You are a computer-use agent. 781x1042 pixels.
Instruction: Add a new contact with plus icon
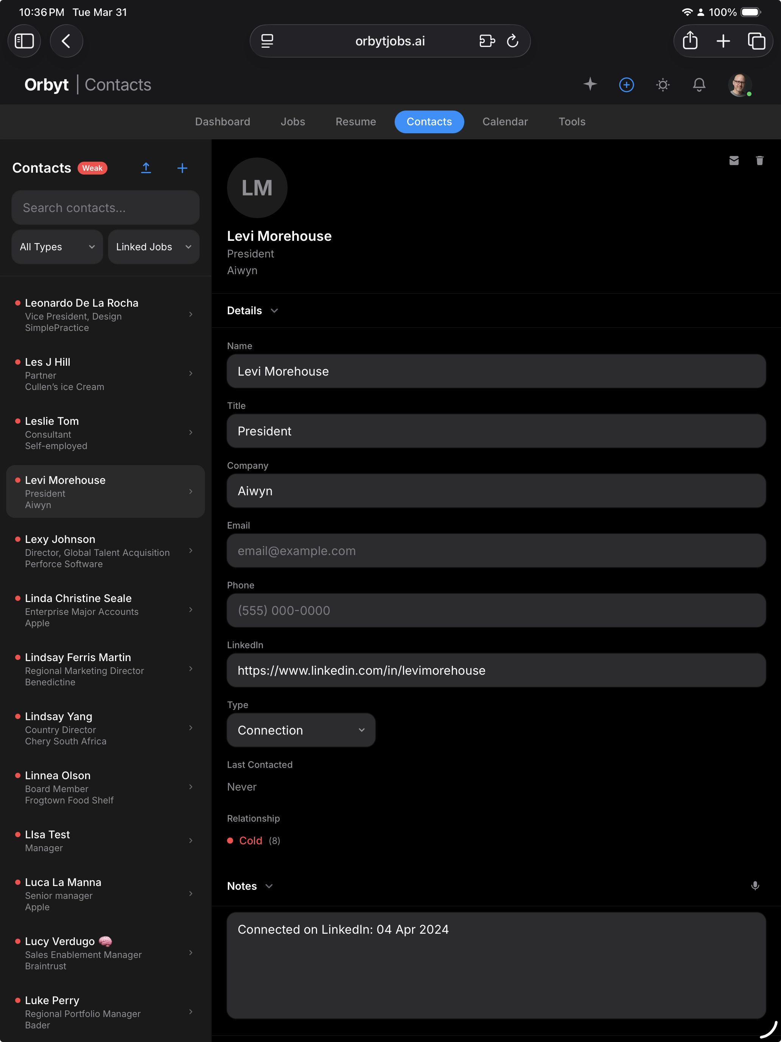[x=182, y=168]
